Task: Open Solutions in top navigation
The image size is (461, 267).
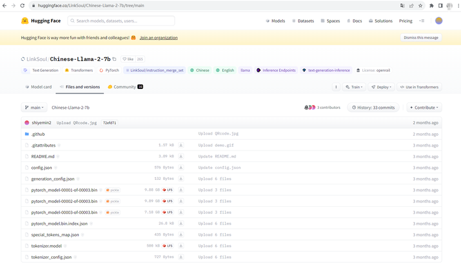Action: [x=381, y=21]
